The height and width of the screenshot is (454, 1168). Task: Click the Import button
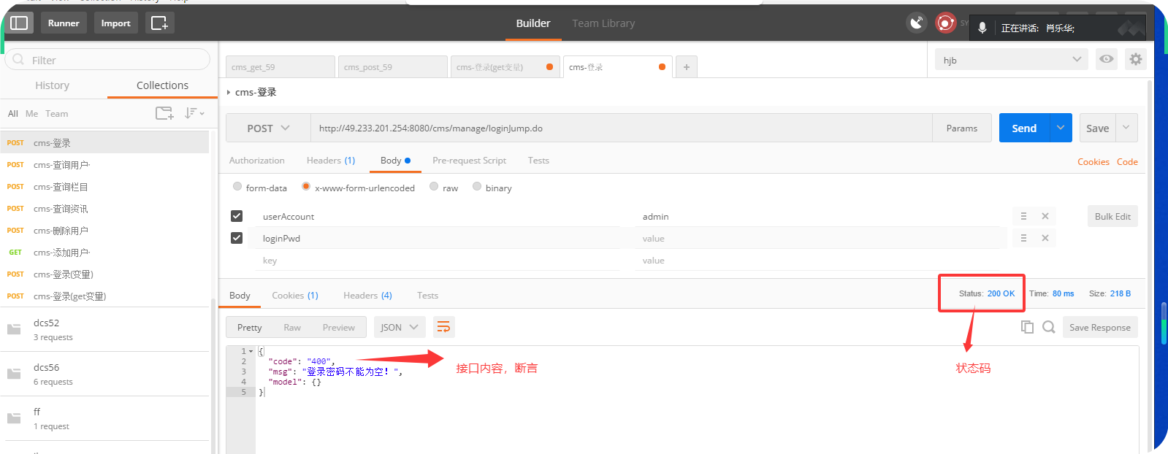115,23
